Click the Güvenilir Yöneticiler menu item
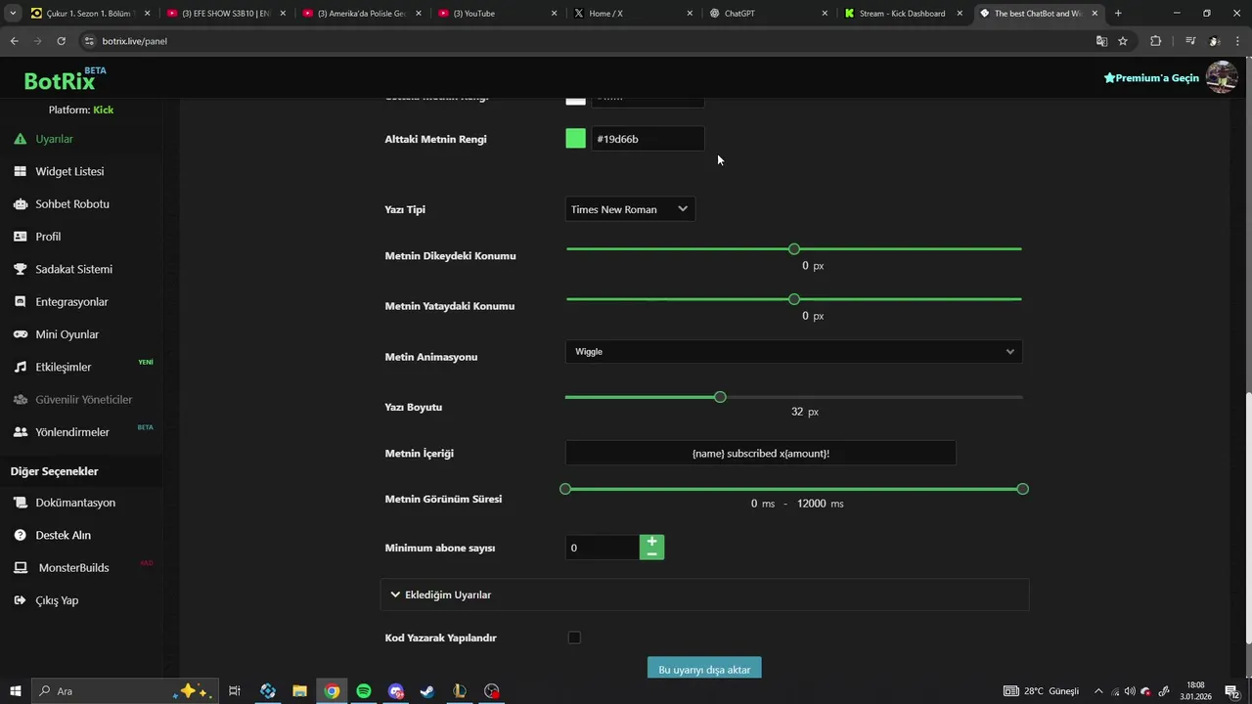The width and height of the screenshot is (1252, 704). coord(83,400)
